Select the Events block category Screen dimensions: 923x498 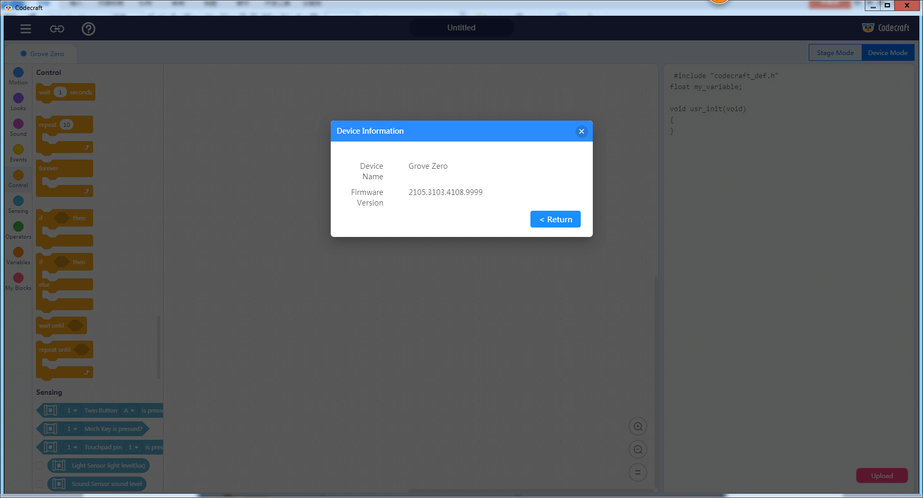point(18,153)
